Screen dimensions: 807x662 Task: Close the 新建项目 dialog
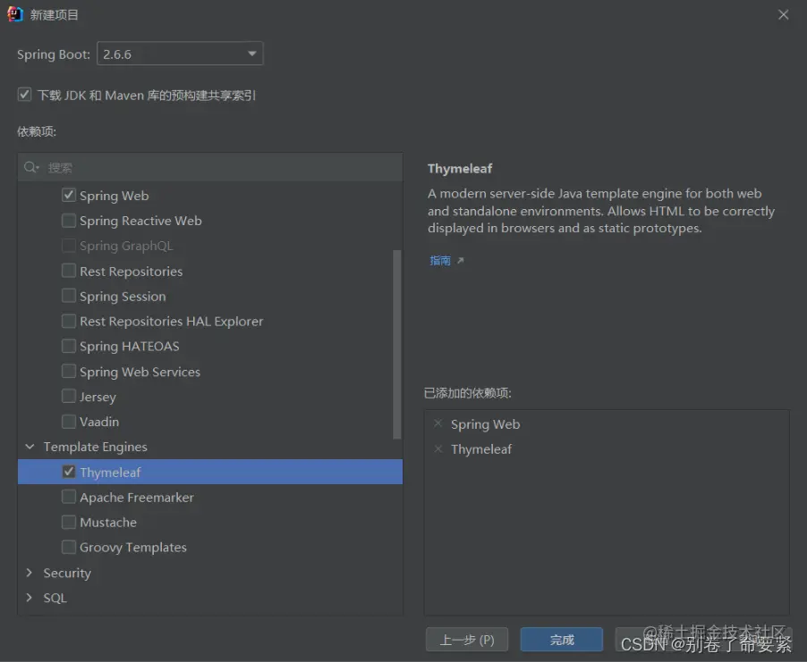pos(784,15)
